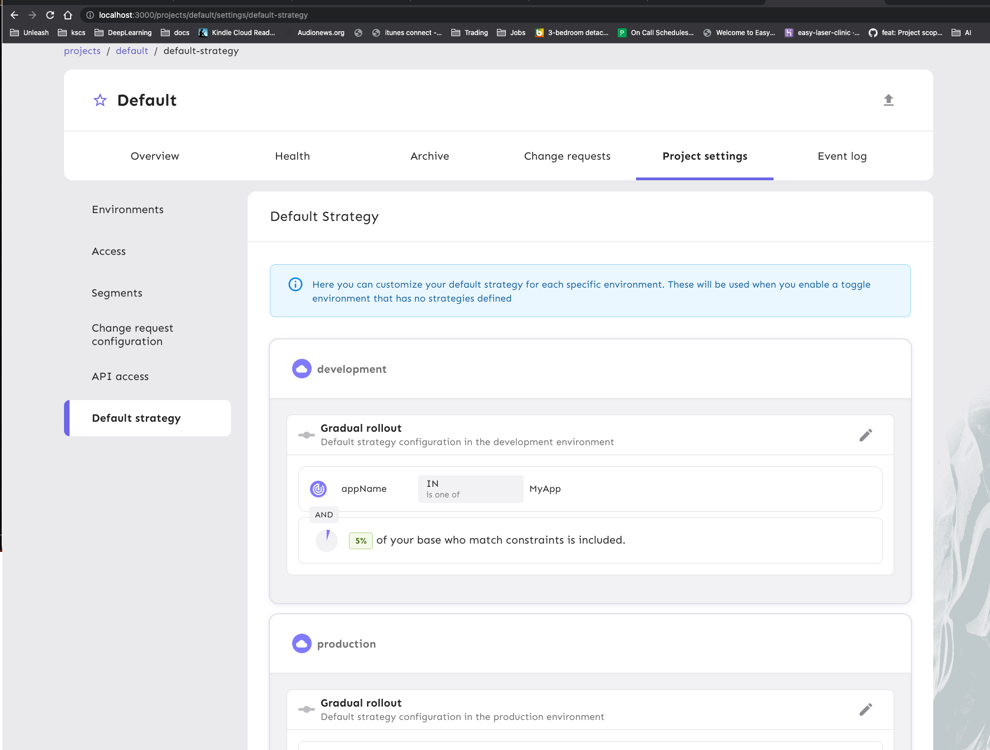Go back with the browser back arrow

(x=14, y=15)
